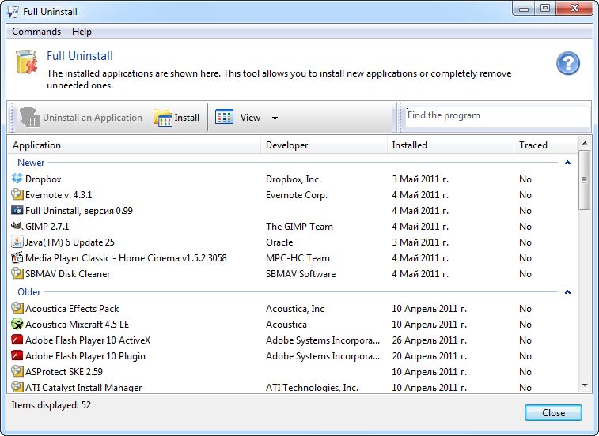Open the Commands menu
The image size is (599, 436).
36,32
